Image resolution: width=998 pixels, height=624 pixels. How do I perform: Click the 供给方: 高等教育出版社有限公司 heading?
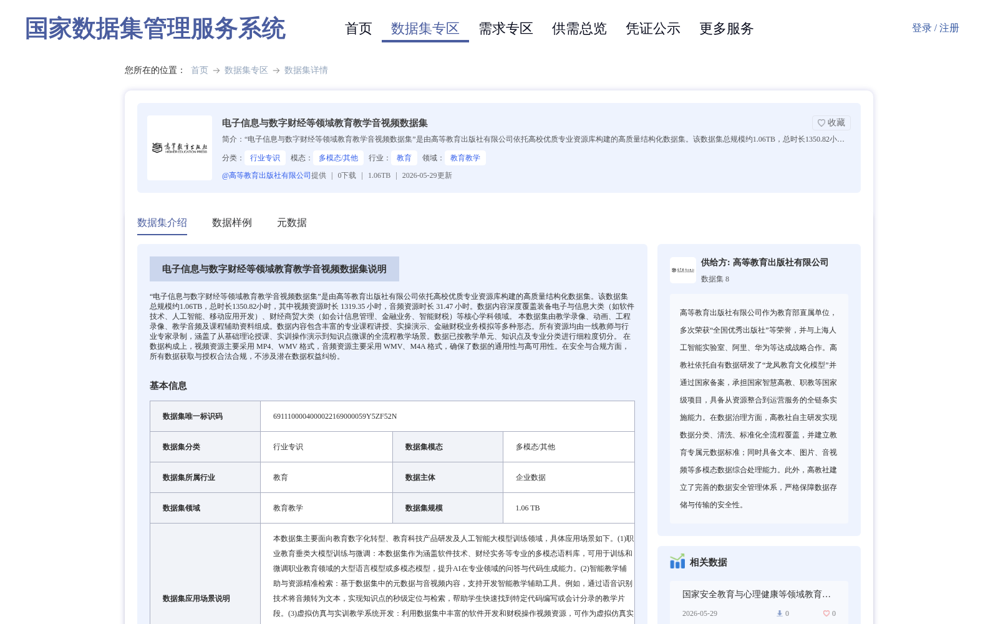point(765,263)
